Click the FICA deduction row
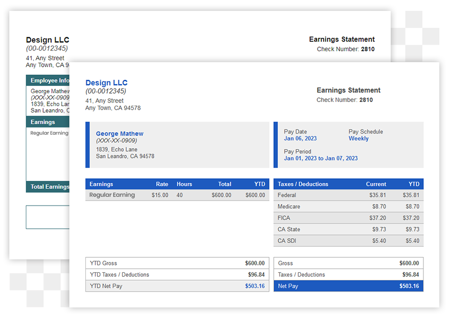Image resolution: width=458 pixels, height=321 pixels. tap(348, 218)
